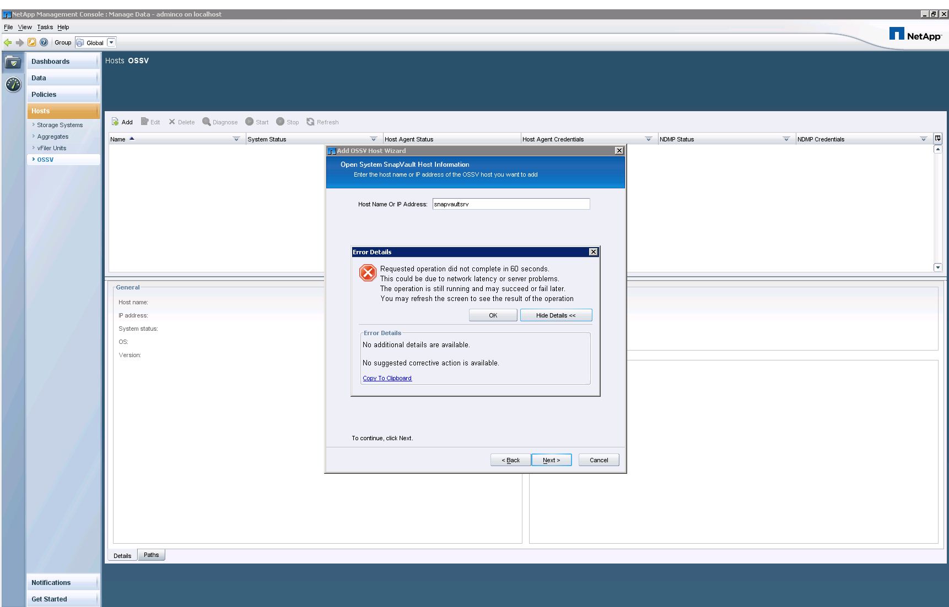Open the Dashboards navigation section
Screen dimensions: 949x607
63,62
